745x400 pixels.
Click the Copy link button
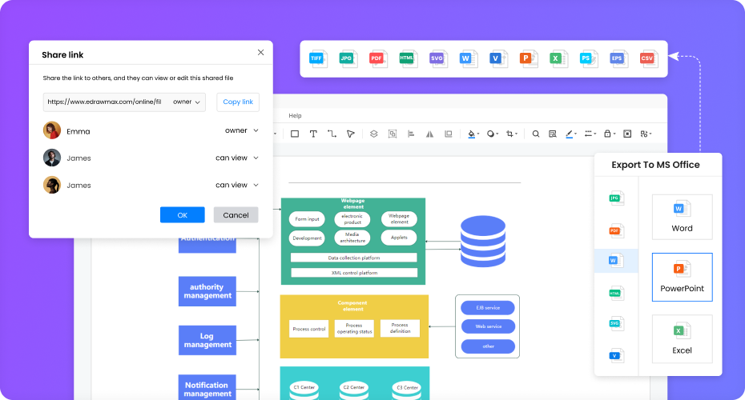coord(238,102)
